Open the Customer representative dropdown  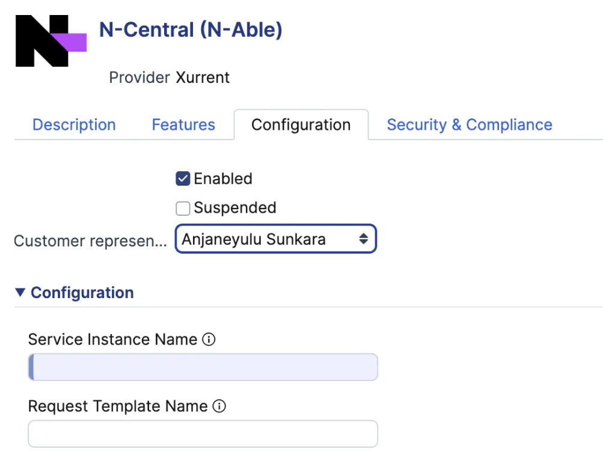[x=275, y=239]
